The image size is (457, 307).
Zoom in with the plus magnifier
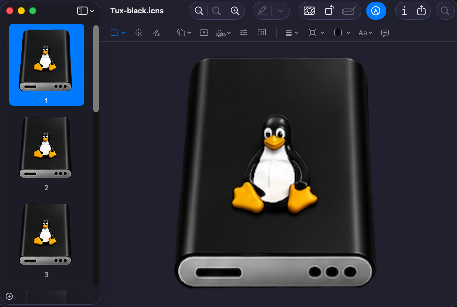click(x=235, y=11)
